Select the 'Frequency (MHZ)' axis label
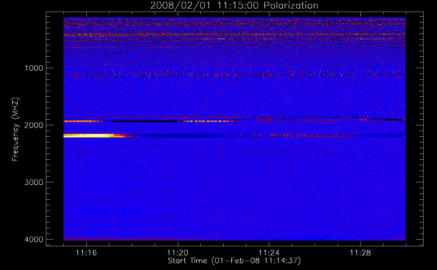This screenshot has width=437, height=270. point(15,129)
